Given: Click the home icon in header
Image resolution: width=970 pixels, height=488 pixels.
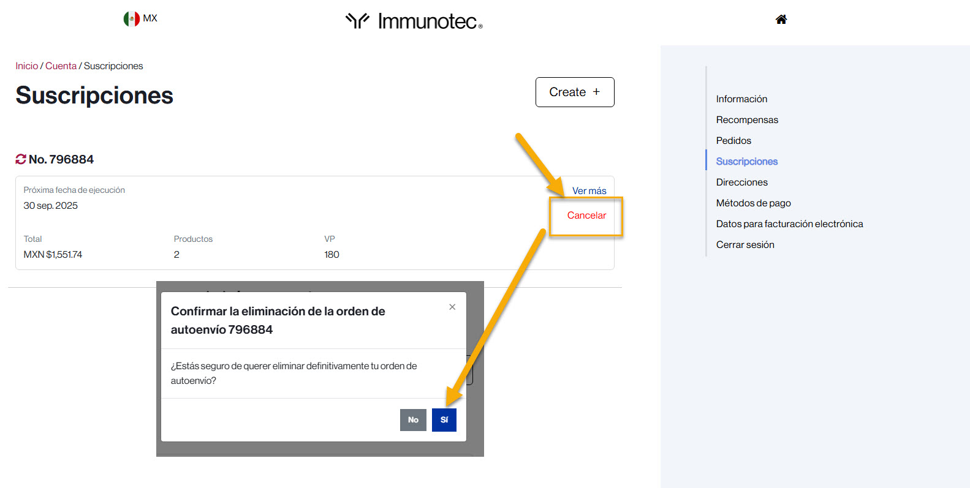Looking at the screenshot, I should click(781, 20).
